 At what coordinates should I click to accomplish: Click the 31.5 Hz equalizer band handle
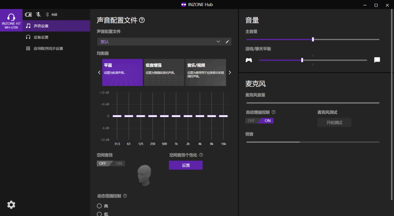tap(117, 116)
